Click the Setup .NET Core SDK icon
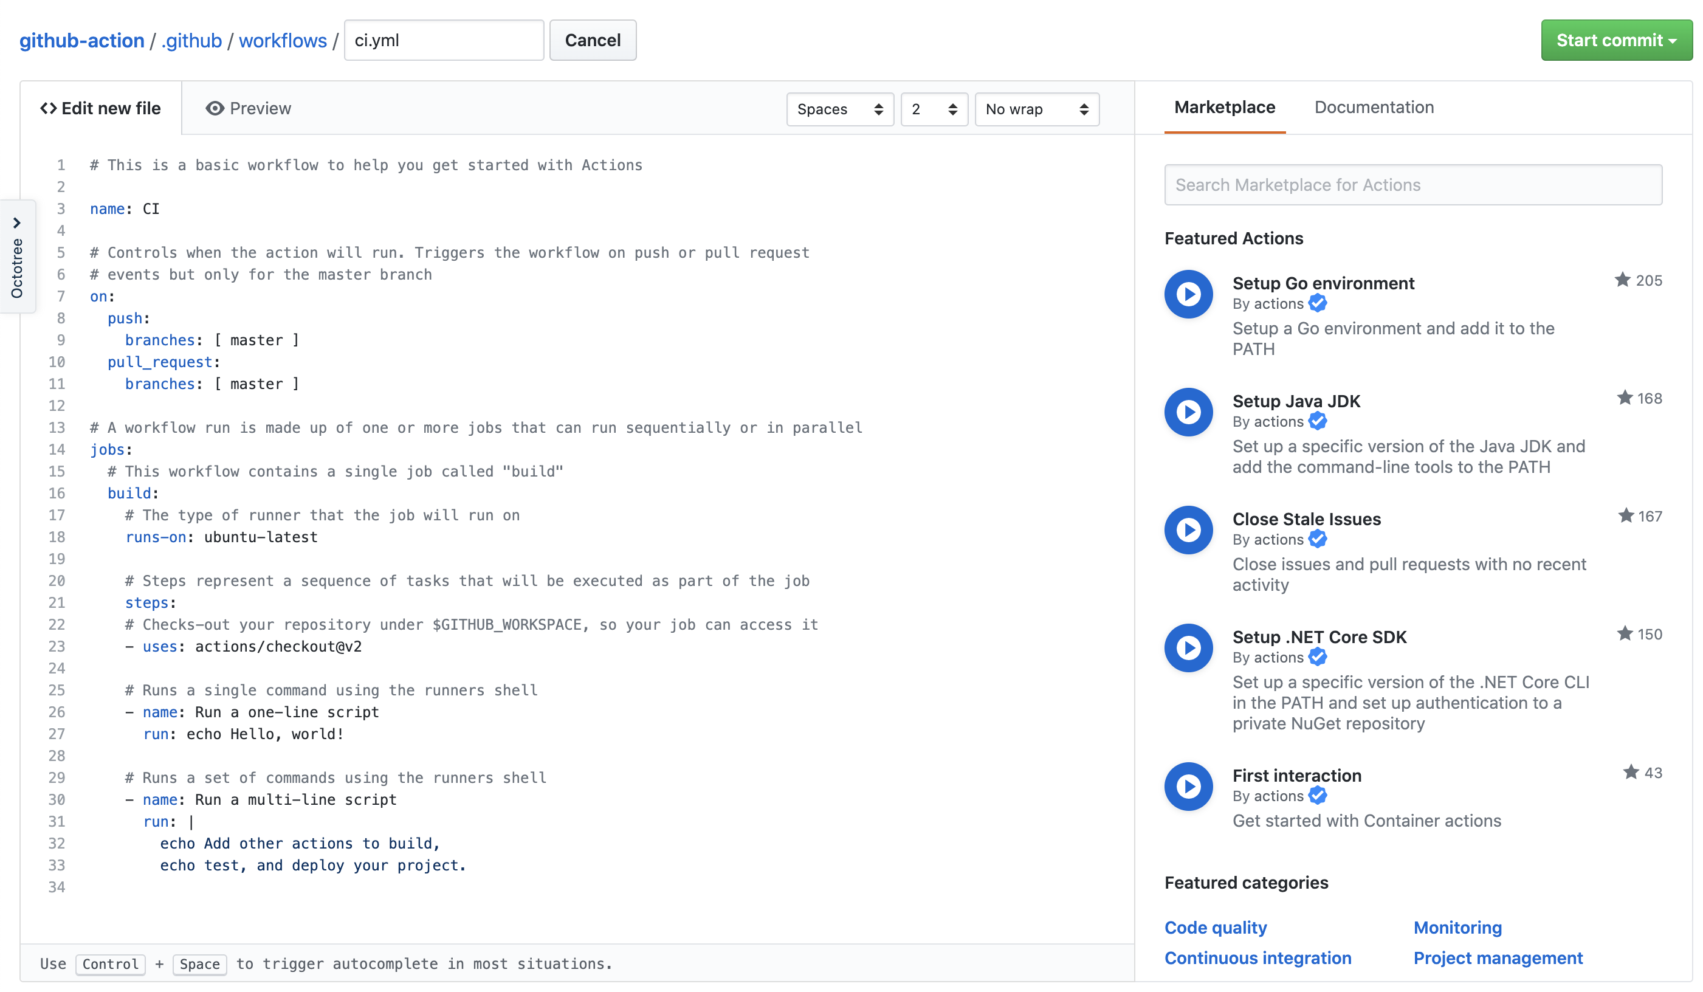Screen dimensions: 1703x992 (x=1188, y=648)
